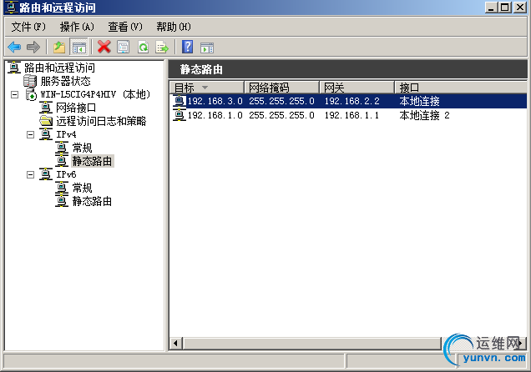Screen dimensions: 531x372
Task: Click gateway value 192.168.2.2
Action: (x=351, y=101)
